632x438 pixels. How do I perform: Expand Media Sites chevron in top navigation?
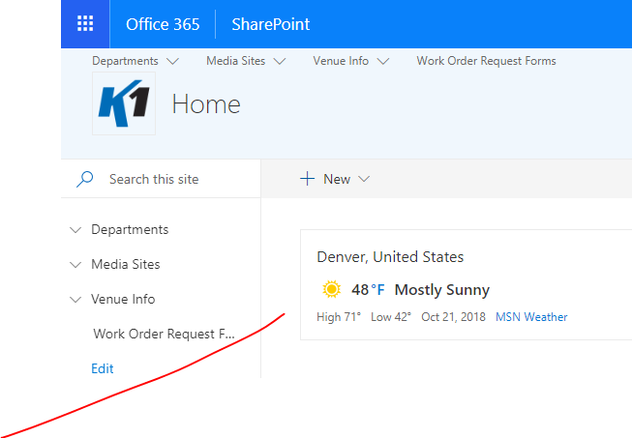click(x=280, y=61)
